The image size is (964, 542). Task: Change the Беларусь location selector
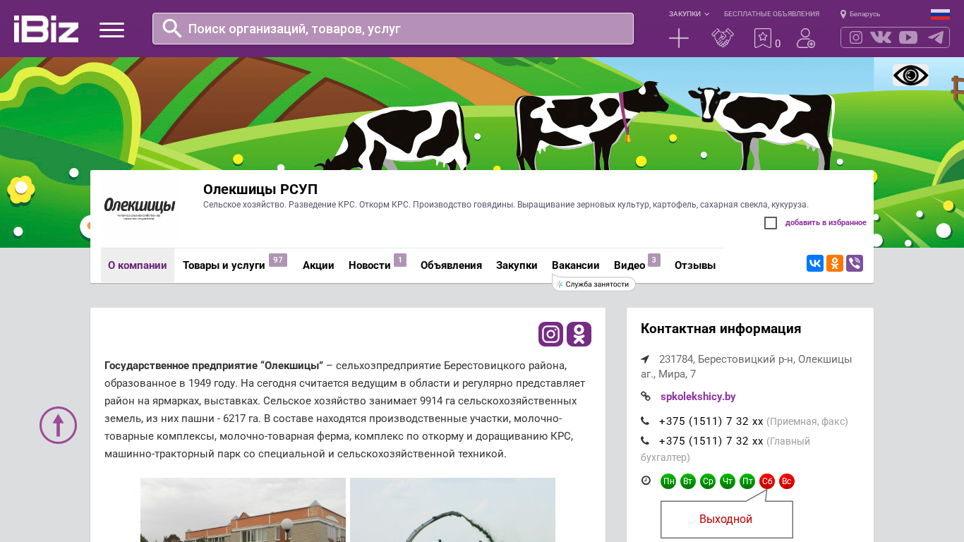(860, 14)
